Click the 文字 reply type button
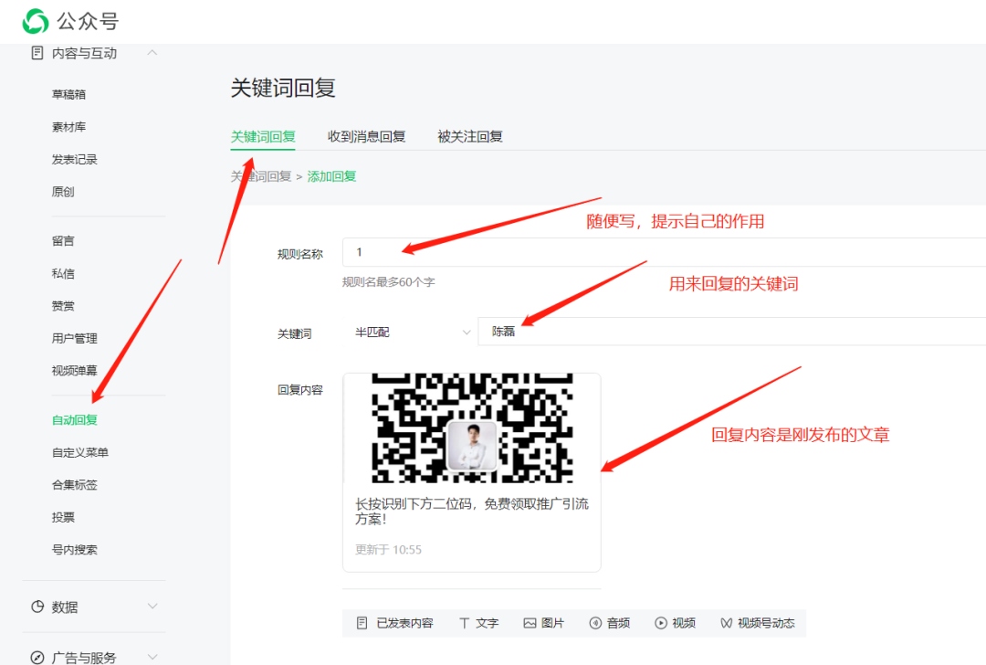This screenshot has height=665, width=986. 479,623
